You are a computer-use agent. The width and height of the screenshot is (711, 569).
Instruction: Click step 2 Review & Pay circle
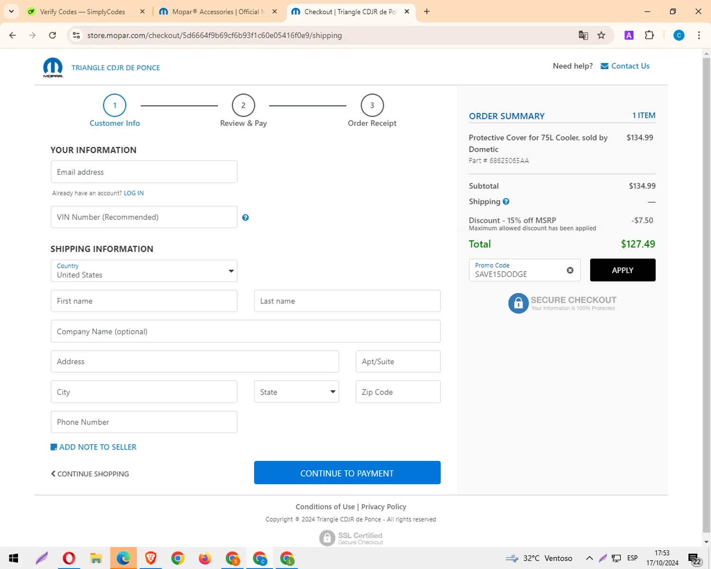pos(243,105)
